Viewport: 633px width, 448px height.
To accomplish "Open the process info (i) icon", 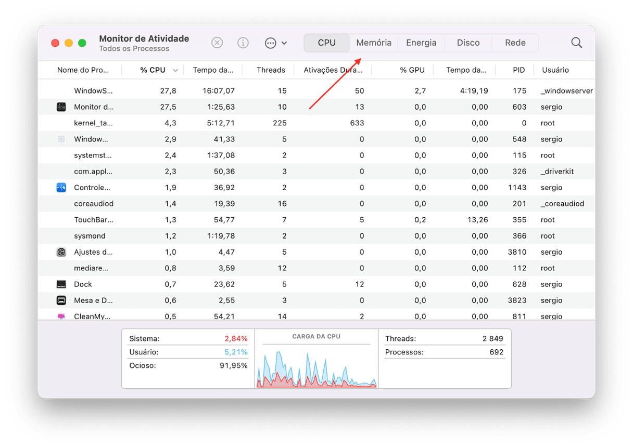I will [243, 43].
